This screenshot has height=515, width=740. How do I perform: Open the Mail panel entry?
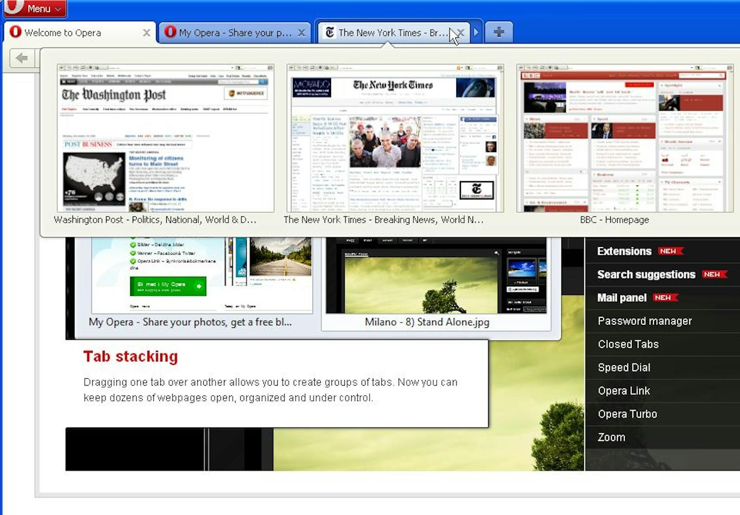[x=622, y=298]
